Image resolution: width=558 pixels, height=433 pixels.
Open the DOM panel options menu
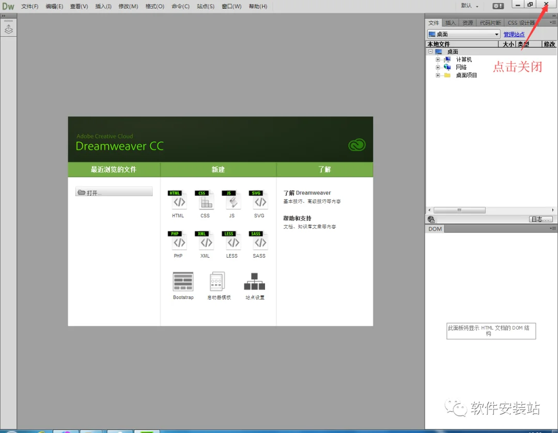tap(553, 229)
